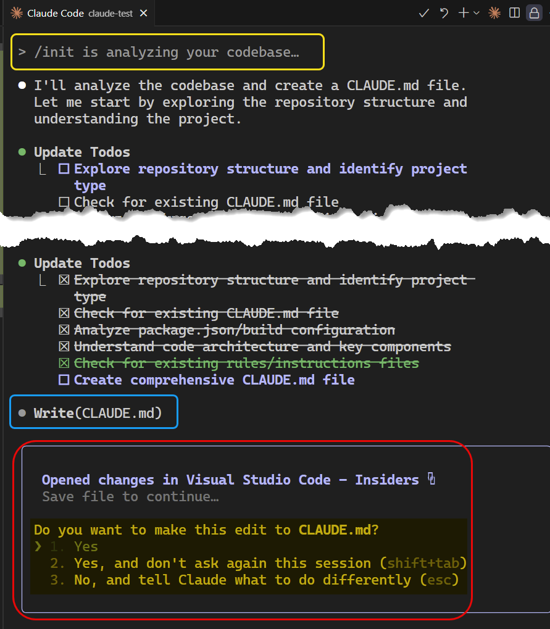Click the checkmark accept icon in toolbar
The image size is (550, 629).
pos(423,13)
